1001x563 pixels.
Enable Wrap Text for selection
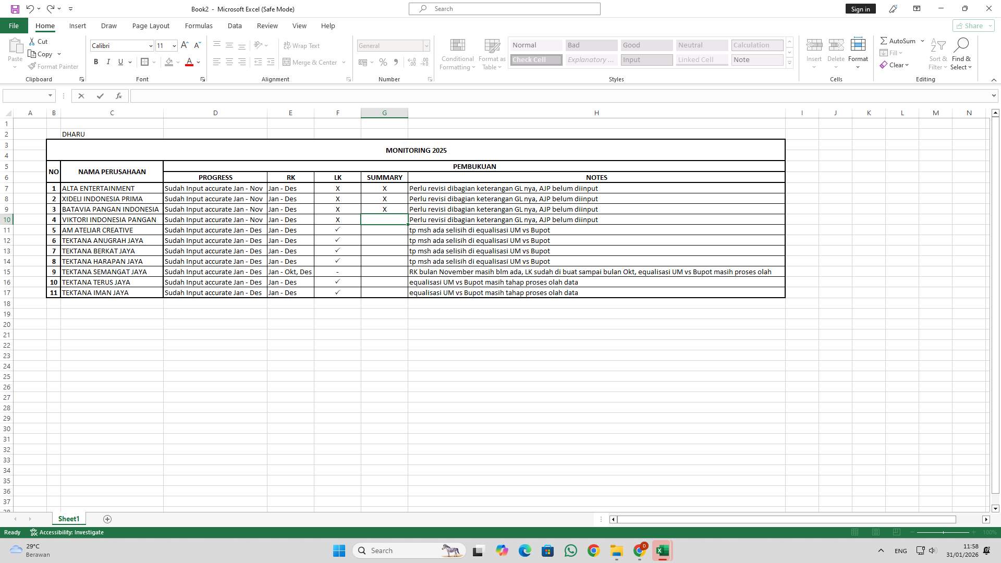pos(302,45)
